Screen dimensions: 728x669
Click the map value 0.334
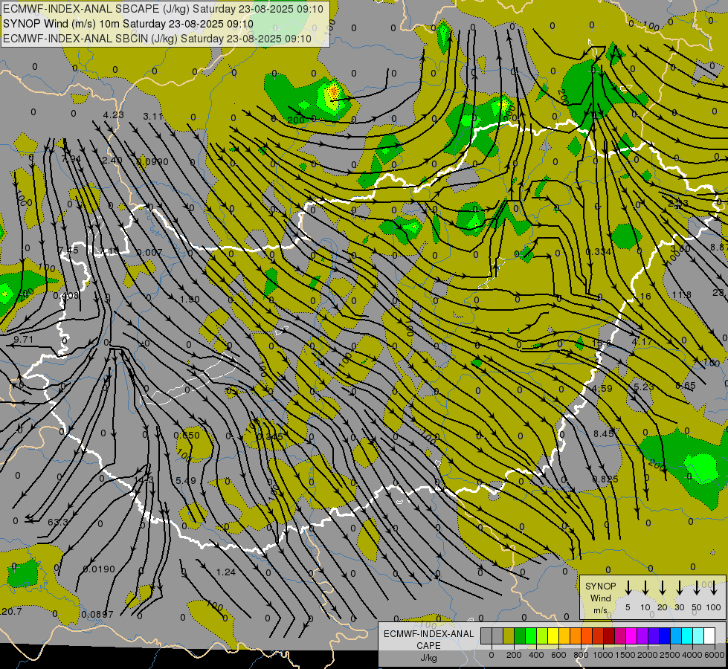point(599,252)
